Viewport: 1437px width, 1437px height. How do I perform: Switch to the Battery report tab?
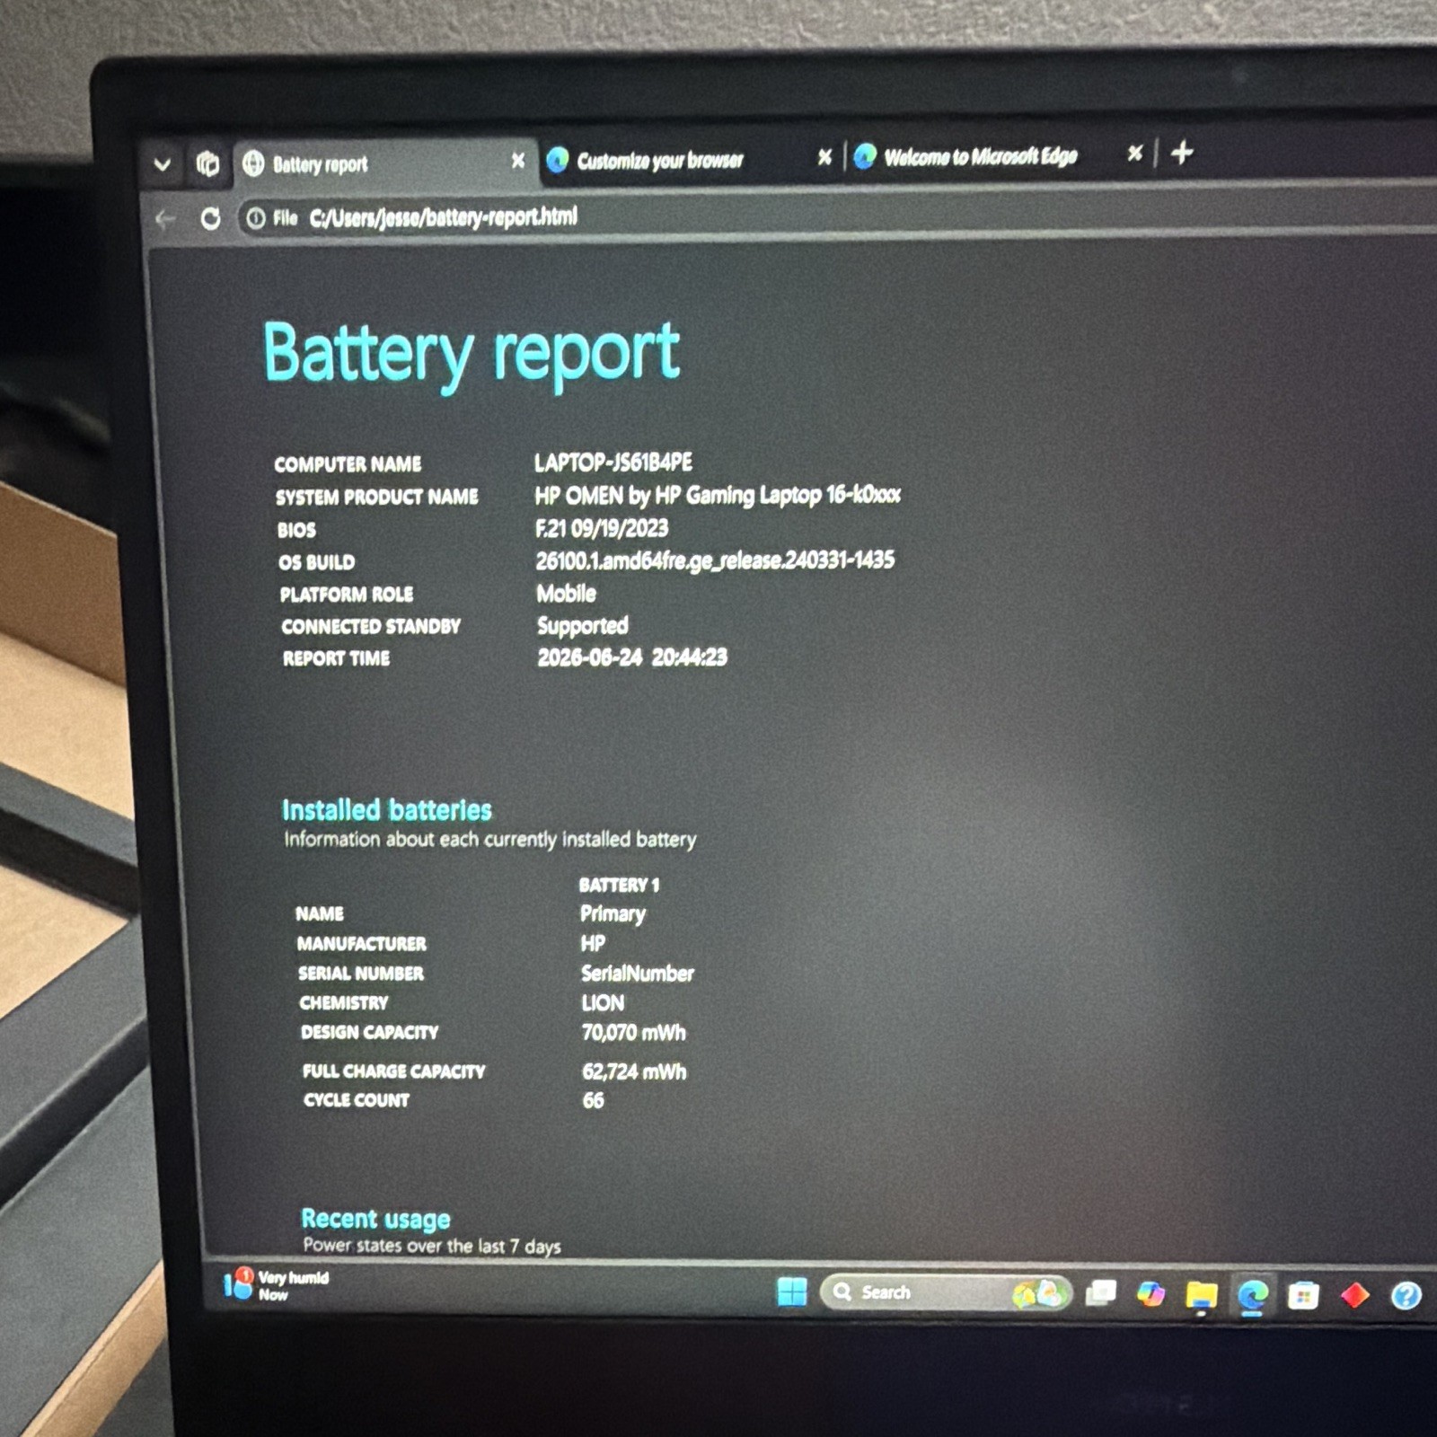pyautogui.click(x=385, y=163)
